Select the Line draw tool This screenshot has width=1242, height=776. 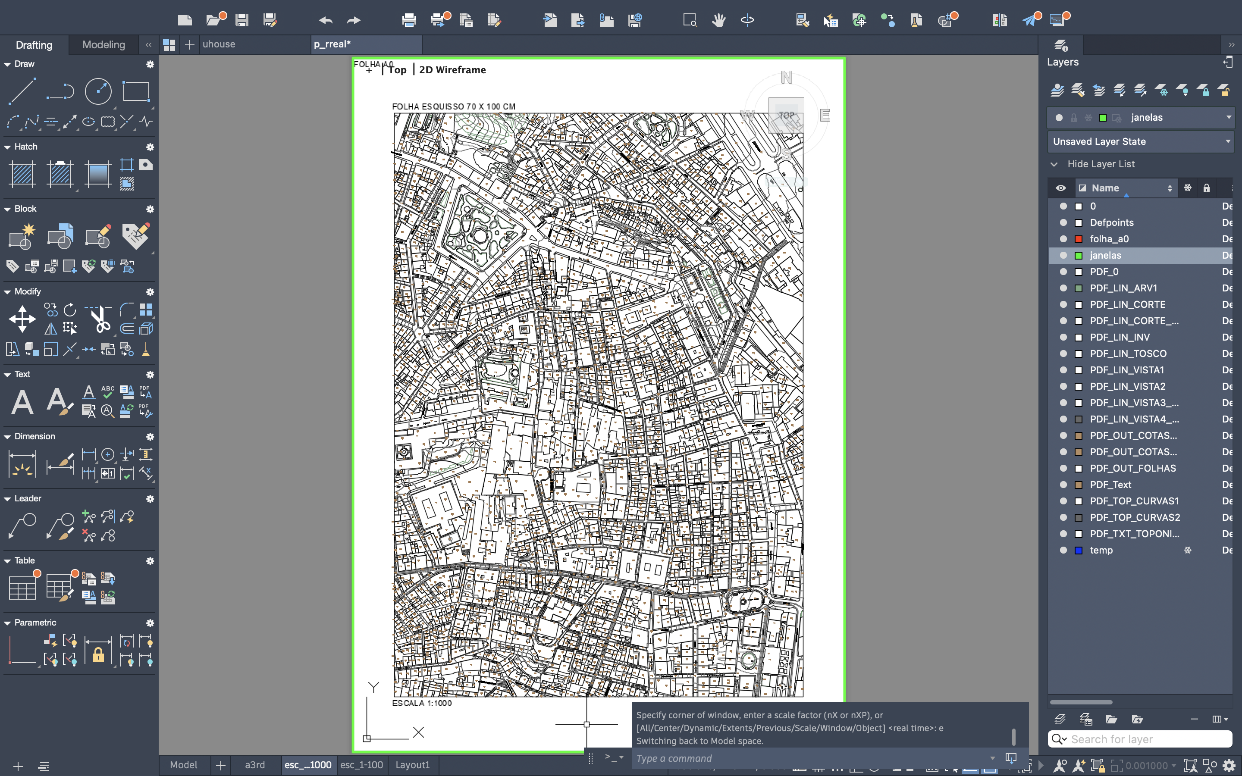coord(22,91)
